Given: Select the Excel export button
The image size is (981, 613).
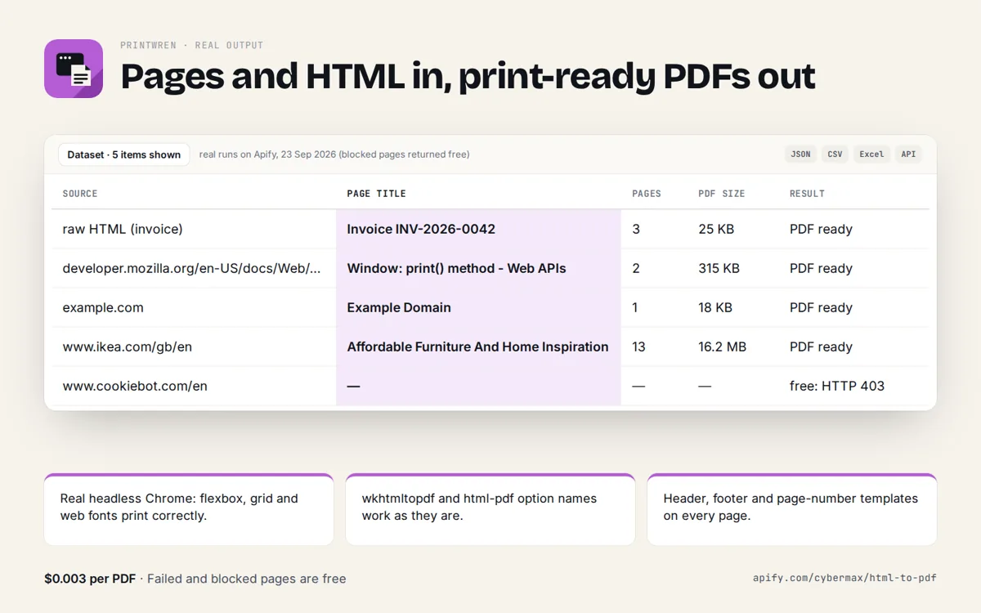Looking at the screenshot, I should coord(871,154).
